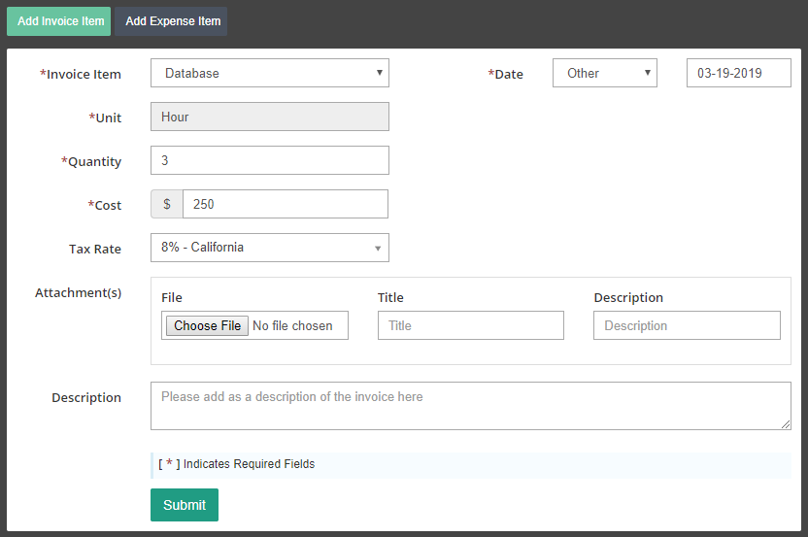Click the dollar sign cost prefix
The height and width of the screenshot is (537, 808).
click(167, 204)
